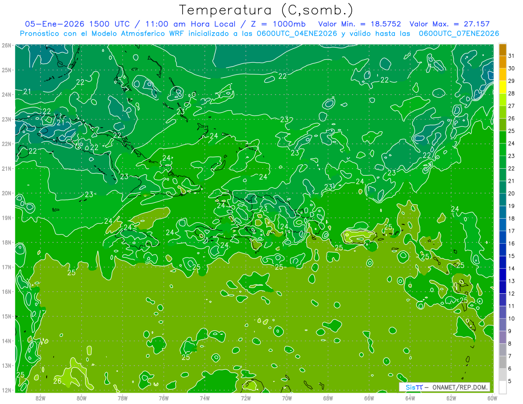Click the color scale label 28
Viewport: 523px width, 404px height.
(x=511, y=93)
